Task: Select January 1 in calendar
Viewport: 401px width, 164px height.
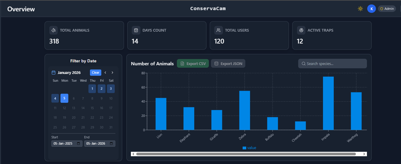Action: tap(92, 89)
